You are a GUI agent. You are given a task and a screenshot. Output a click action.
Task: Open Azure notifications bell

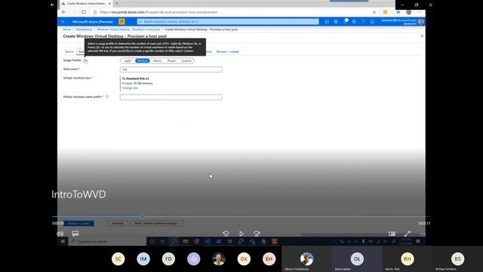click(x=346, y=21)
